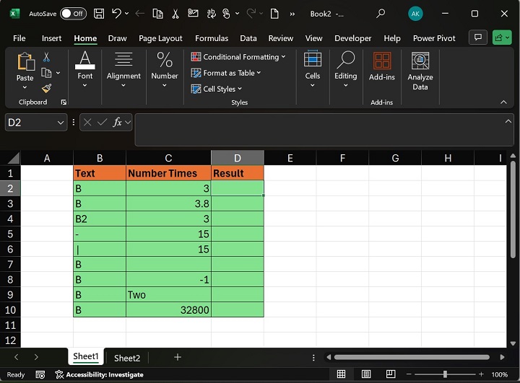
Task: Click the Add-ins icon
Action: click(381, 66)
